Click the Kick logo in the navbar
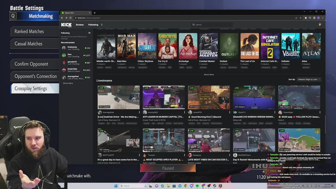This screenshot has width=336, height=189. click(66, 25)
